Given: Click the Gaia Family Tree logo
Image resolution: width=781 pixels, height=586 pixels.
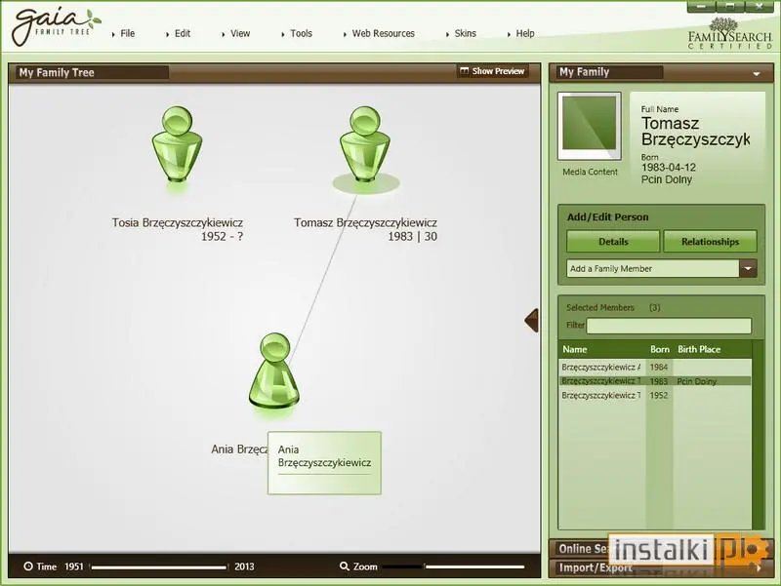Looking at the screenshot, I should pos(56,26).
